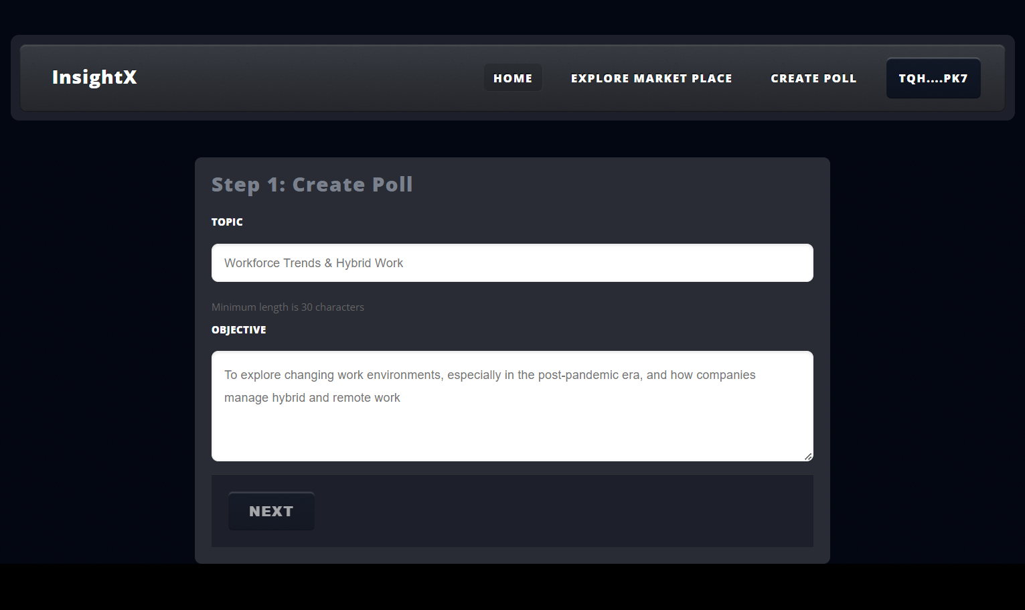Click inside the Objective text area
Screen dimensions: 1025x610
pyautogui.click(x=512, y=406)
